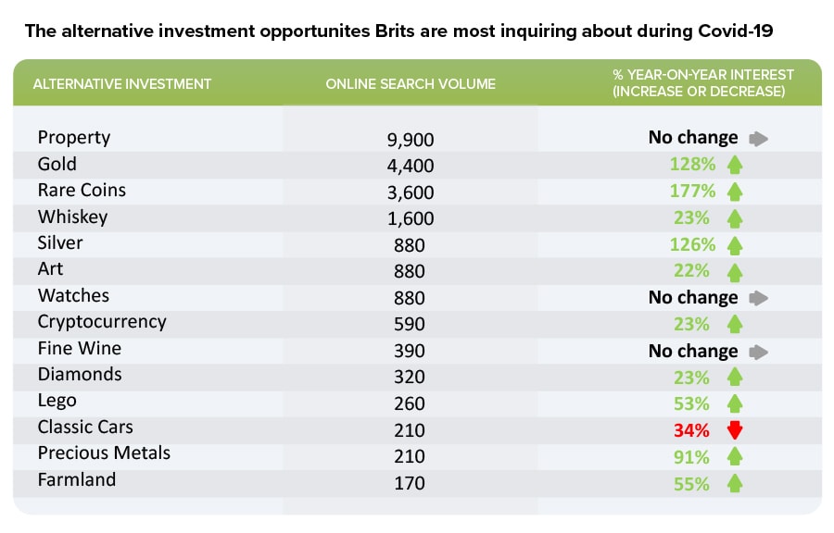
Task: Click the red down arrow for Classic Cars
Action: (735, 430)
